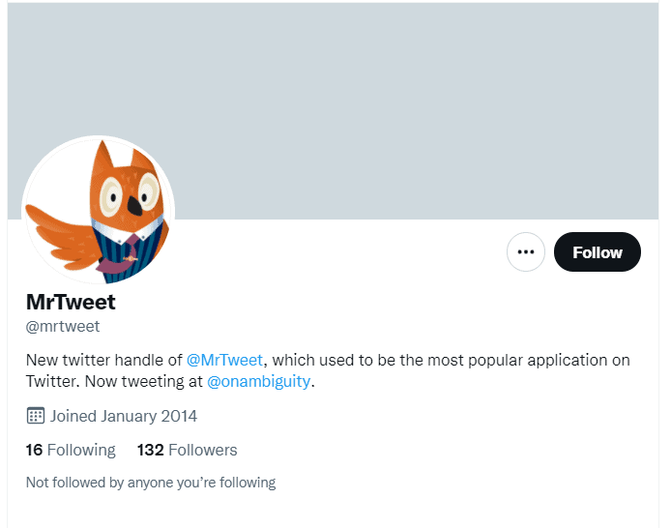
Task: Click 'most popular application on' in the bio
Action: pyautogui.click(x=529, y=361)
